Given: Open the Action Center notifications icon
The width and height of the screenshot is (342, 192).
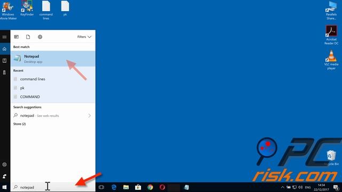Looking at the screenshot, I should pyautogui.click(x=336, y=187).
